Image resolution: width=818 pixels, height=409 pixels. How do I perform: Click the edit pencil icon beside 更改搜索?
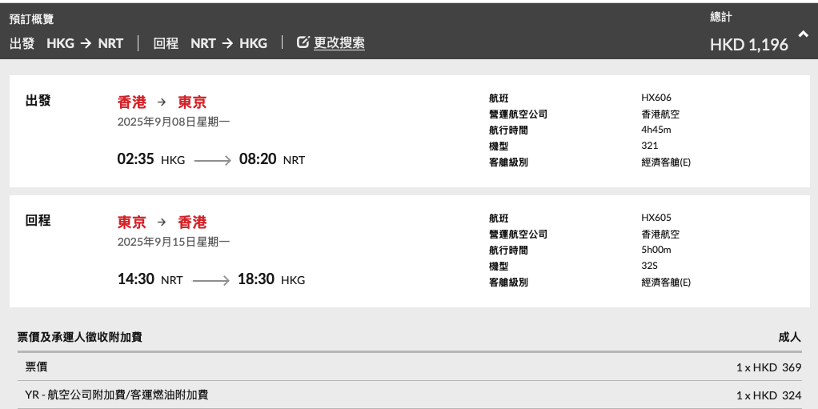303,42
